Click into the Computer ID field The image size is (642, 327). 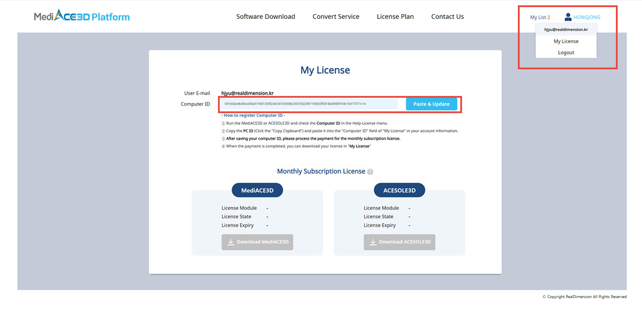309,104
